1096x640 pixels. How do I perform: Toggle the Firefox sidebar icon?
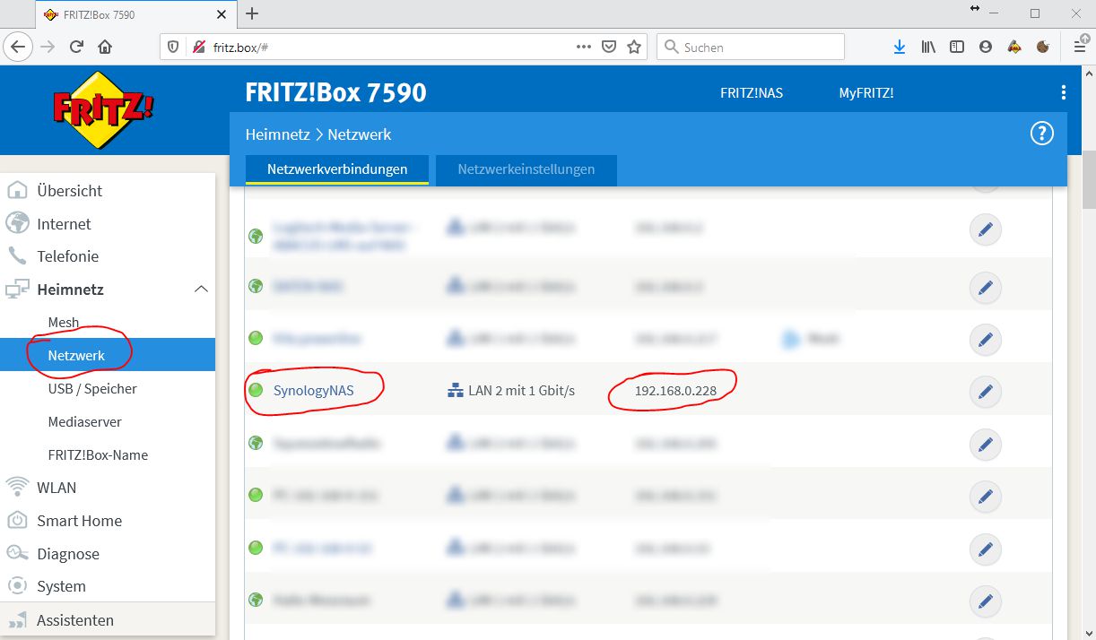tap(957, 48)
